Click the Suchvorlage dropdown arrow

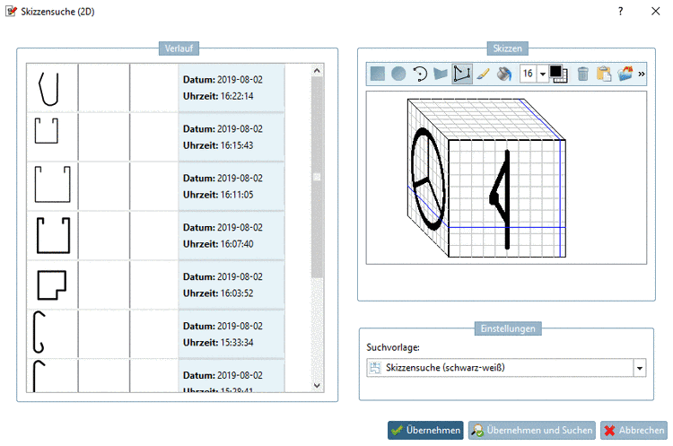click(640, 368)
